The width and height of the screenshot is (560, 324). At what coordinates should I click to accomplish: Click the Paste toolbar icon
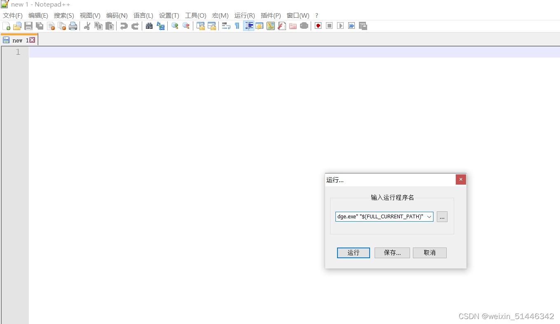110,26
